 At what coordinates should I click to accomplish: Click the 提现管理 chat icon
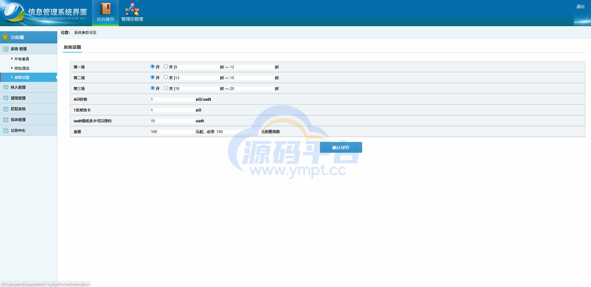[x=6, y=98]
